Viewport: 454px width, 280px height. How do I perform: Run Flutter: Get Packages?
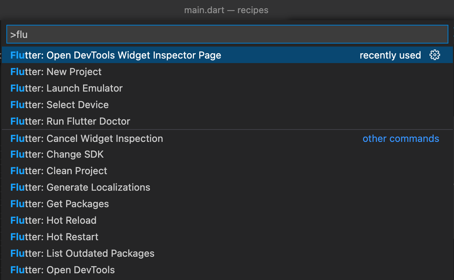click(227, 204)
